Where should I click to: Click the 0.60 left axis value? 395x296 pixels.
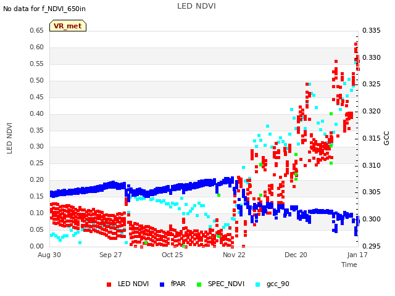tap(36, 47)
